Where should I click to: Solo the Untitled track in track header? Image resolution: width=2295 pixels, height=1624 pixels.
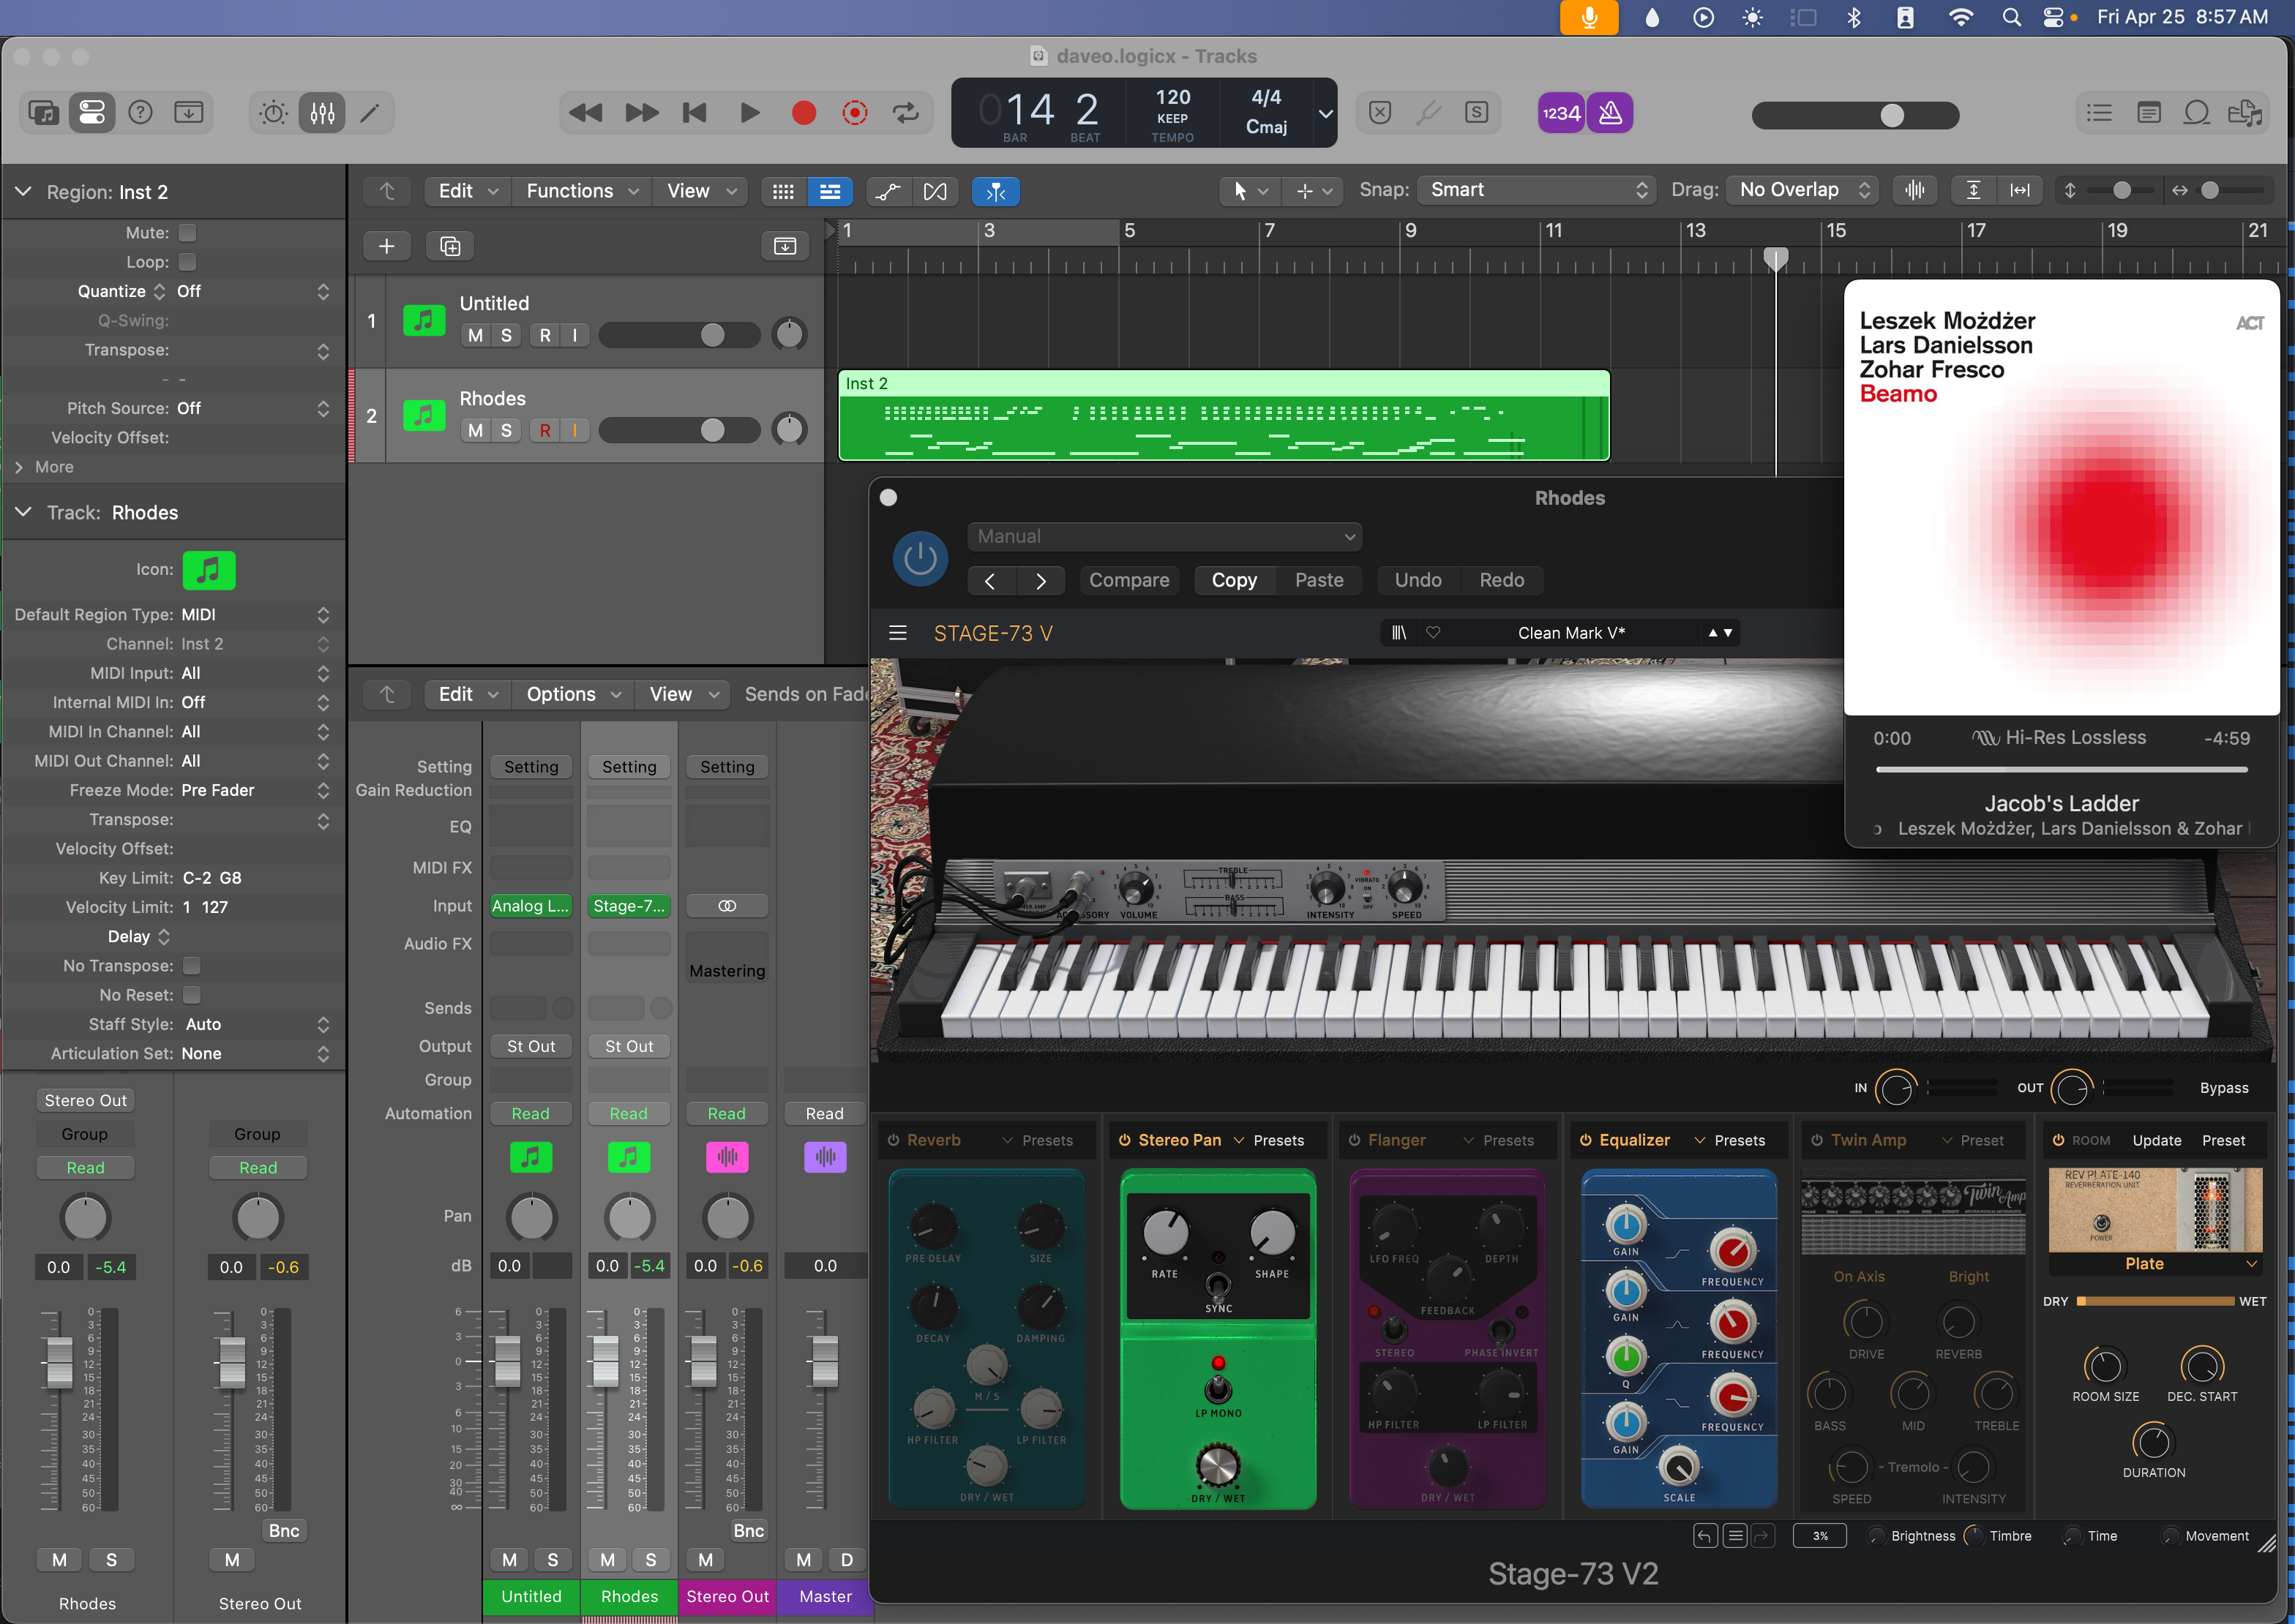(506, 336)
